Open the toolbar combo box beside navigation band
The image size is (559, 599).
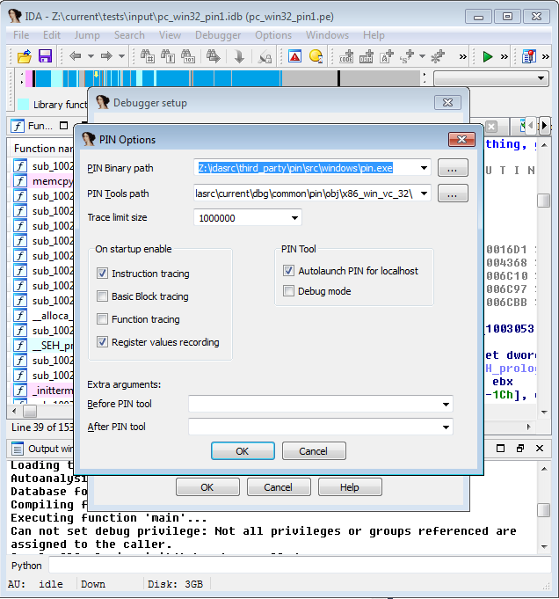click(x=491, y=78)
